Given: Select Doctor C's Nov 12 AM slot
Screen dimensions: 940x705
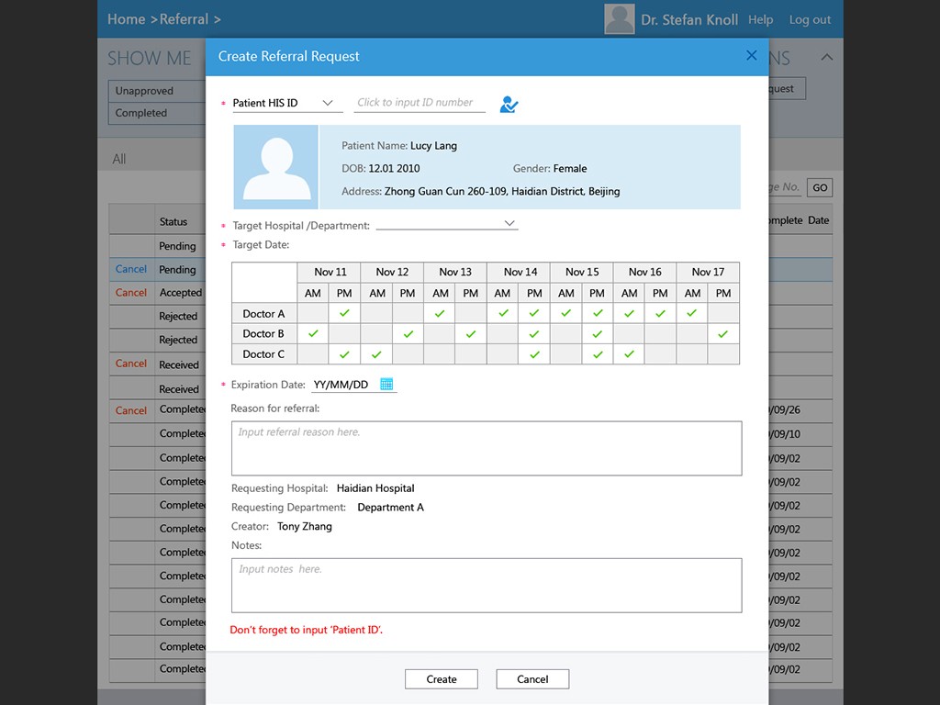Looking at the screenshot, I should tap(376, 354).
